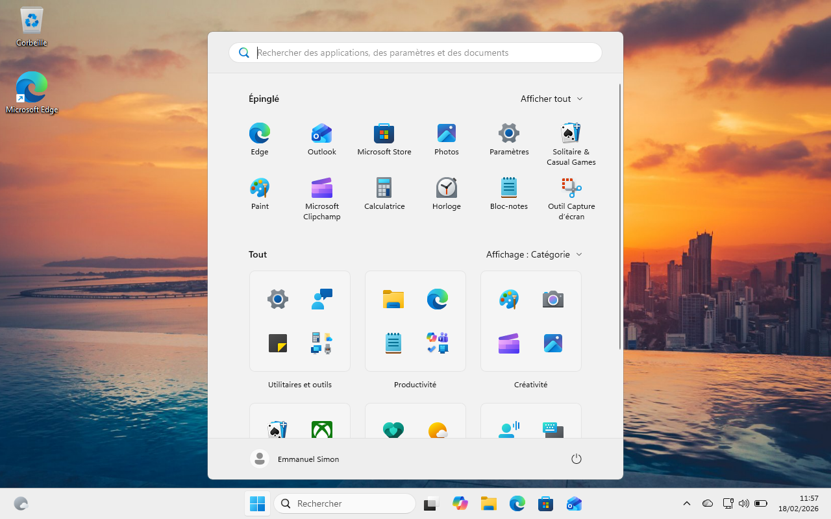Select the Corbeille desktop icon
Viewport: 831px width, 519px height.
(32, 27)
